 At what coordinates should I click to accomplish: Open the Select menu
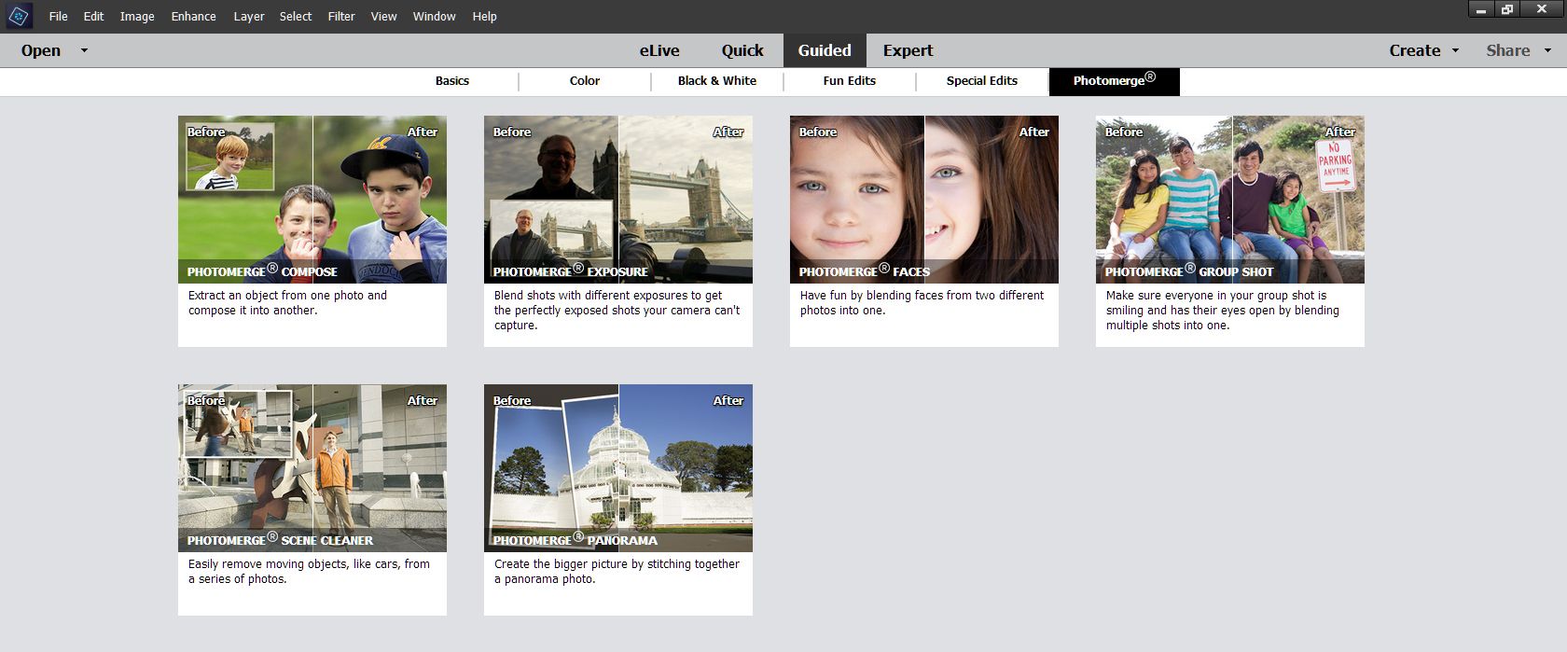(296, 17)
